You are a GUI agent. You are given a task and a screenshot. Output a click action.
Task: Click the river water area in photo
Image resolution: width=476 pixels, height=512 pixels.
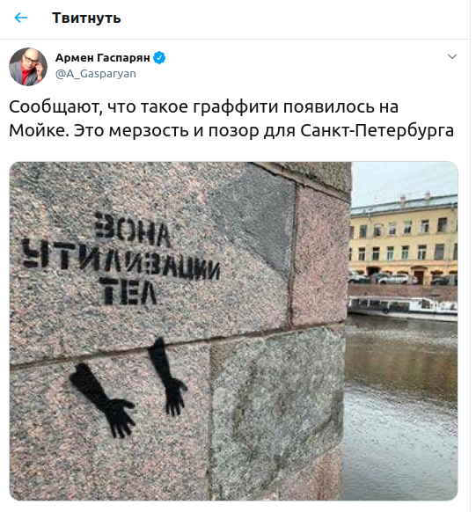(401, 410)
